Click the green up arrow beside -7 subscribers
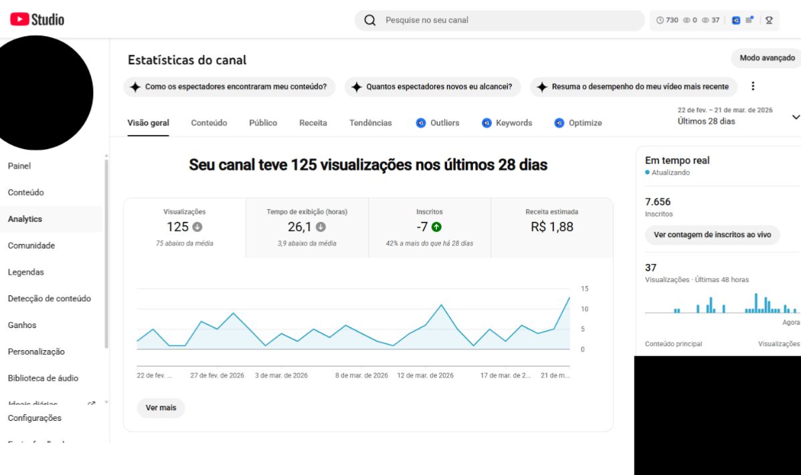Screen dimensions: 801x475 436,227
